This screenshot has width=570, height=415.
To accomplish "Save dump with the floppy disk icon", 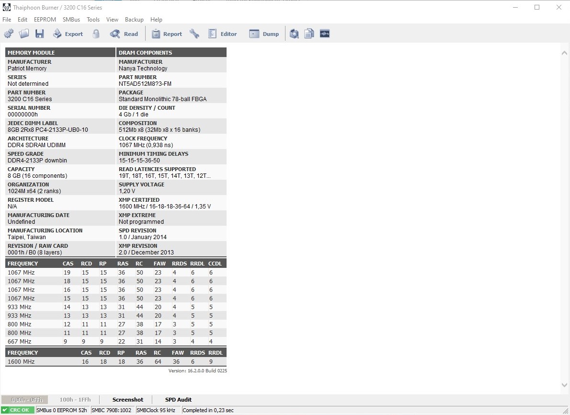I will 40,34.
